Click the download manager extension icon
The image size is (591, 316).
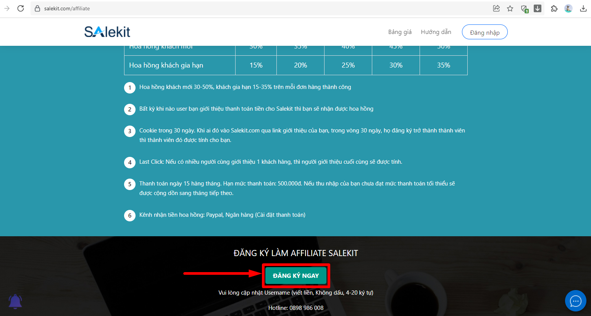[x=538, y=8]
